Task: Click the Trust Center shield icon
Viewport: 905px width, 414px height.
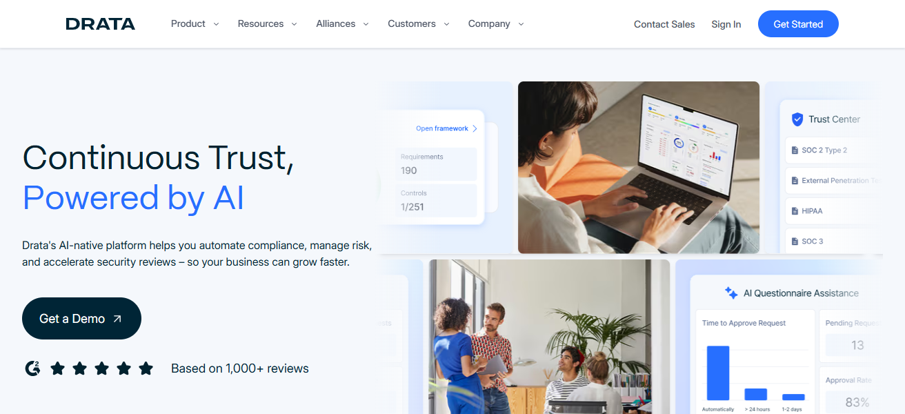Action: click(797, 119)
